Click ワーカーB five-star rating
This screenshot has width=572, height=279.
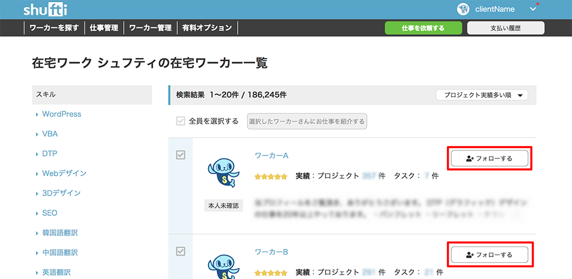[271, 273]
